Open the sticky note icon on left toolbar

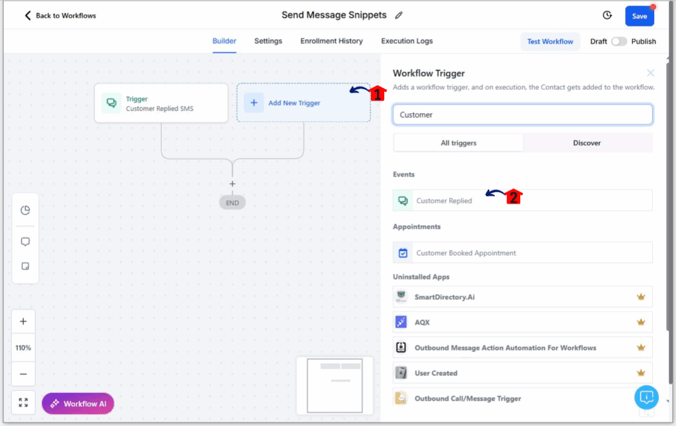click(x=26, y=266)
